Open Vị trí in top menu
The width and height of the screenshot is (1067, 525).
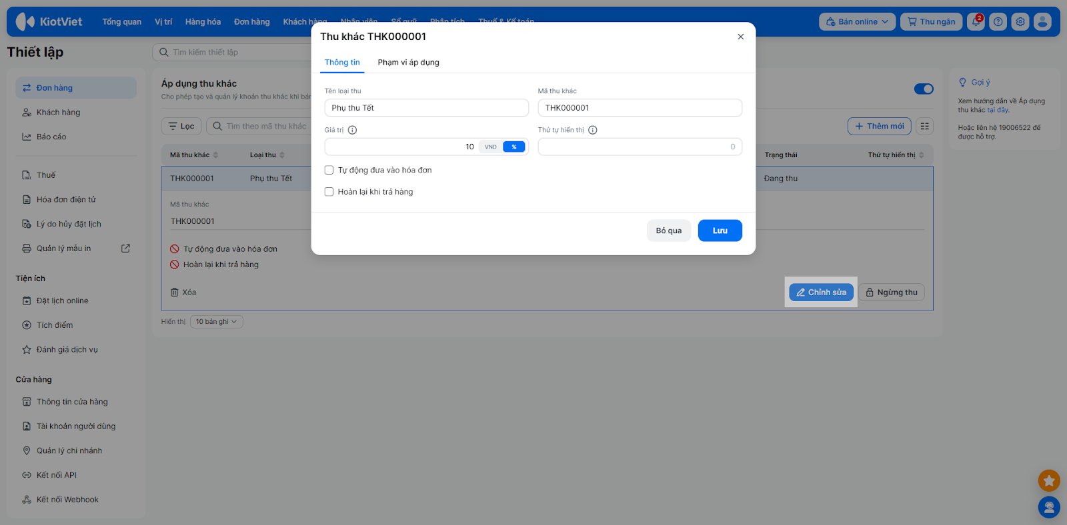tap(163, 22)
